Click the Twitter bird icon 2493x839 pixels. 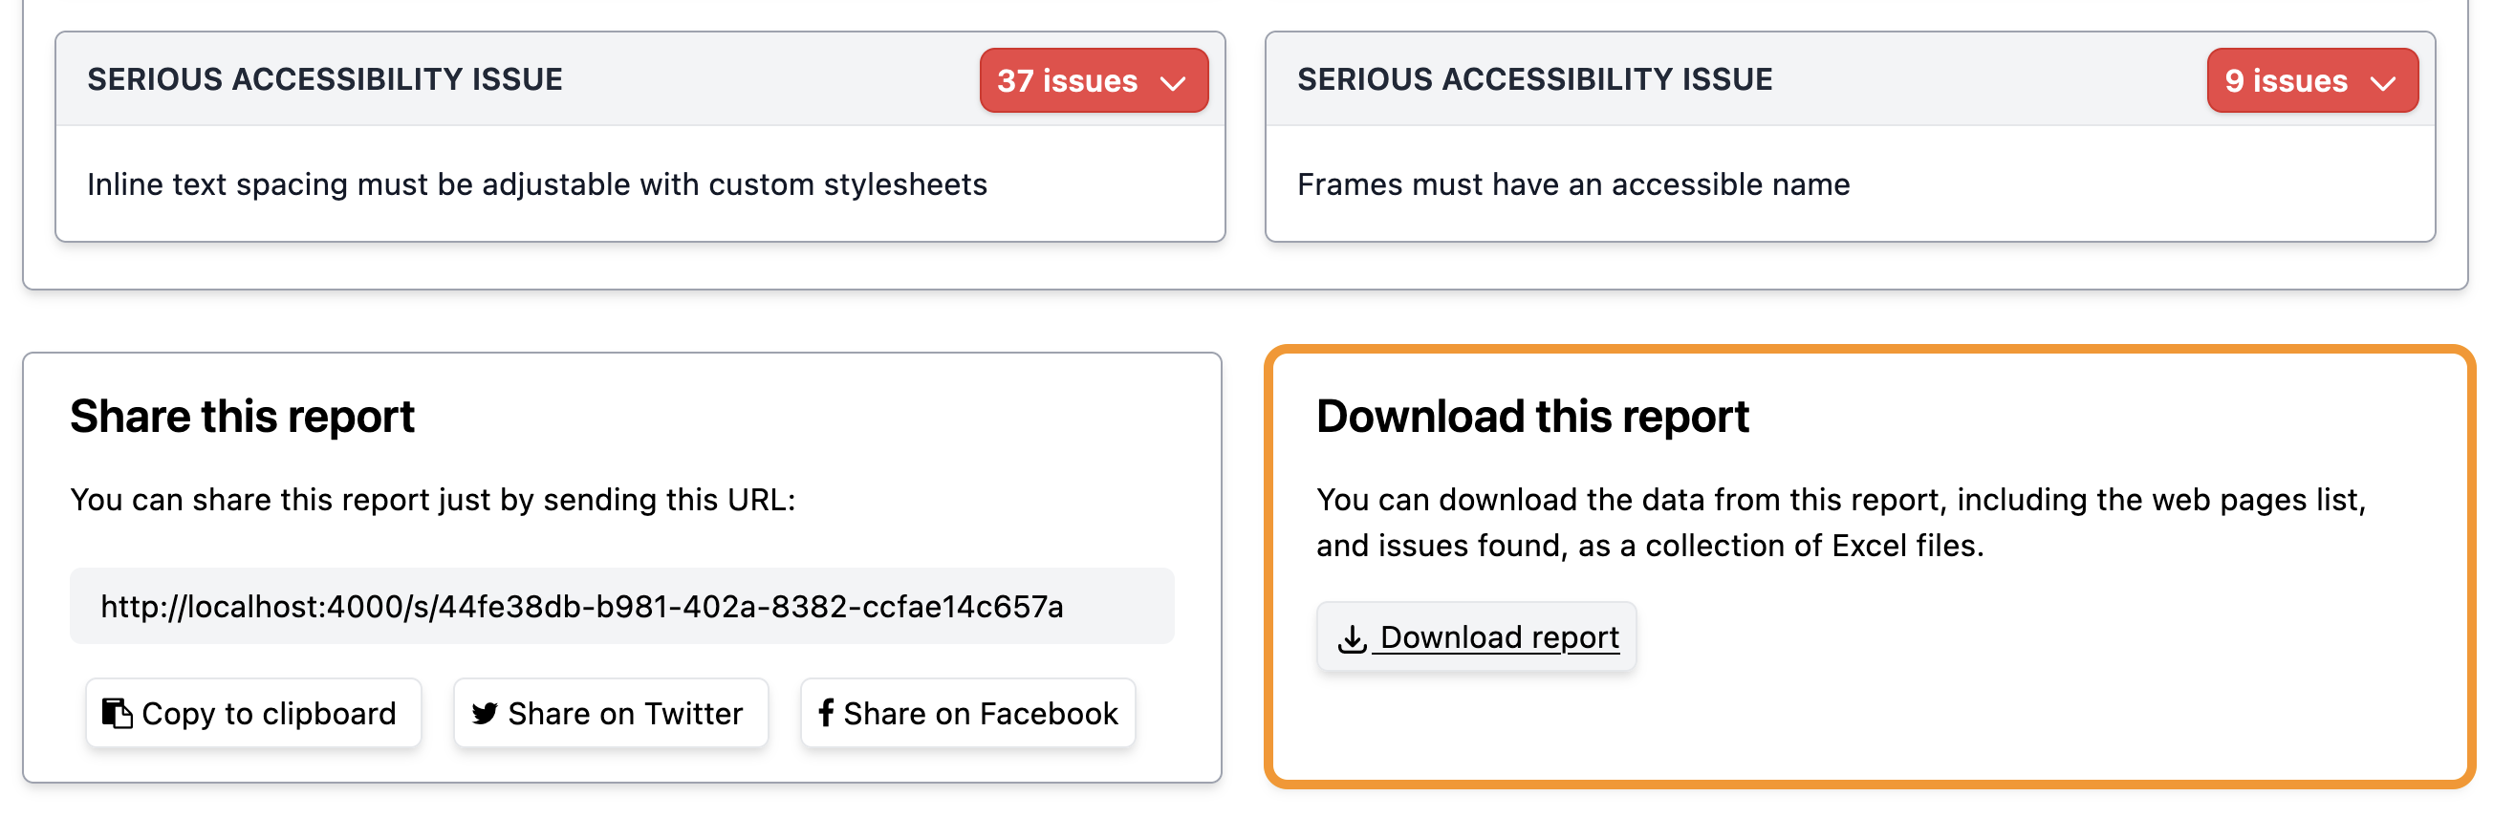(485, 713)
